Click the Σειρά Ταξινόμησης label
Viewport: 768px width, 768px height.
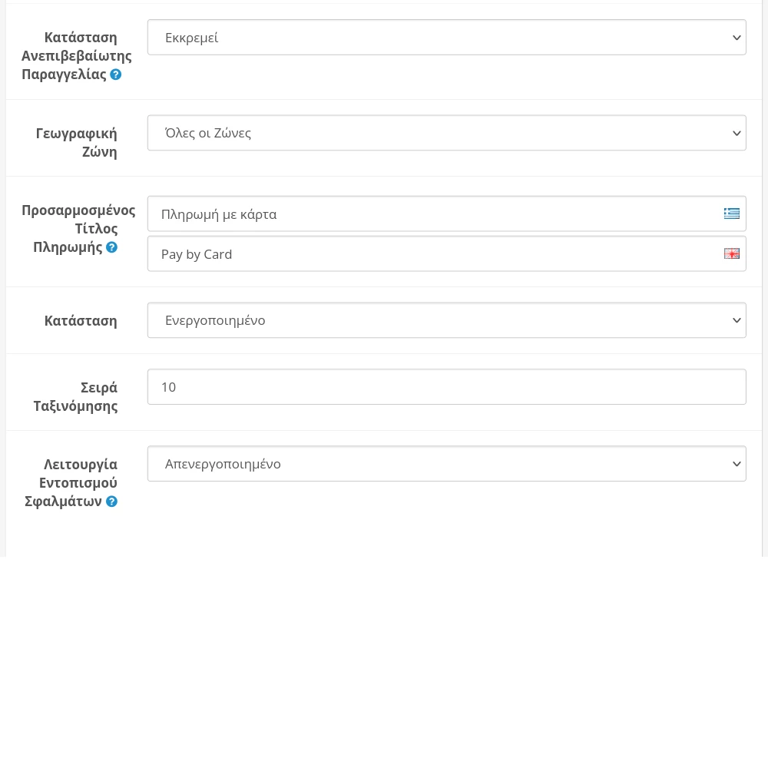[76, 396]
